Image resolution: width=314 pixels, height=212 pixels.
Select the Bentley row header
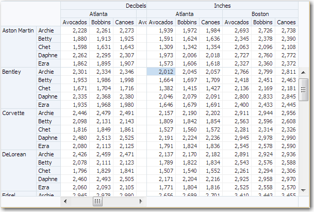19,88
